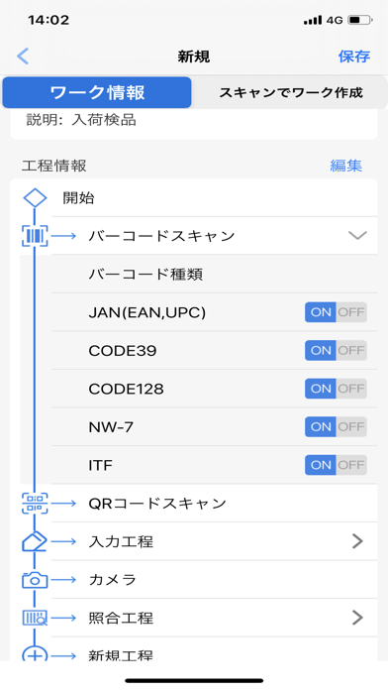Tap the home indicator bar
Image resolution: width=388 pixels, height=690 pixels.
tap(194, 681)
